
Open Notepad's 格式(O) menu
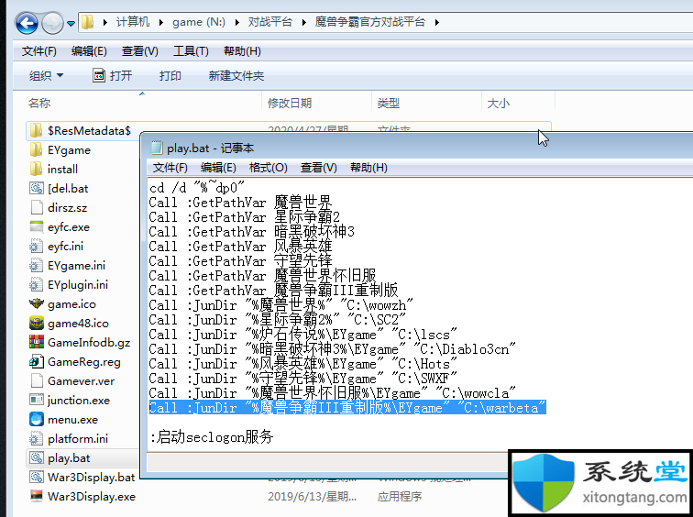point(269,168)
